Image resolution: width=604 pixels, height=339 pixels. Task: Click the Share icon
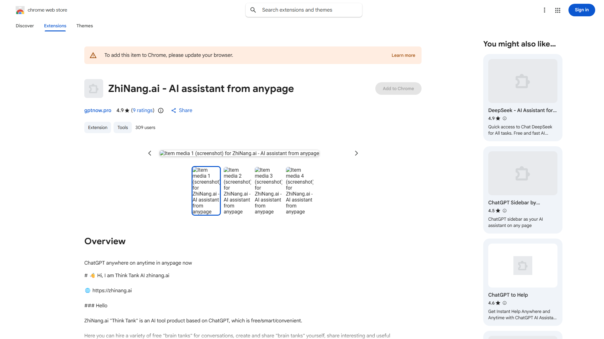point(174,110)
